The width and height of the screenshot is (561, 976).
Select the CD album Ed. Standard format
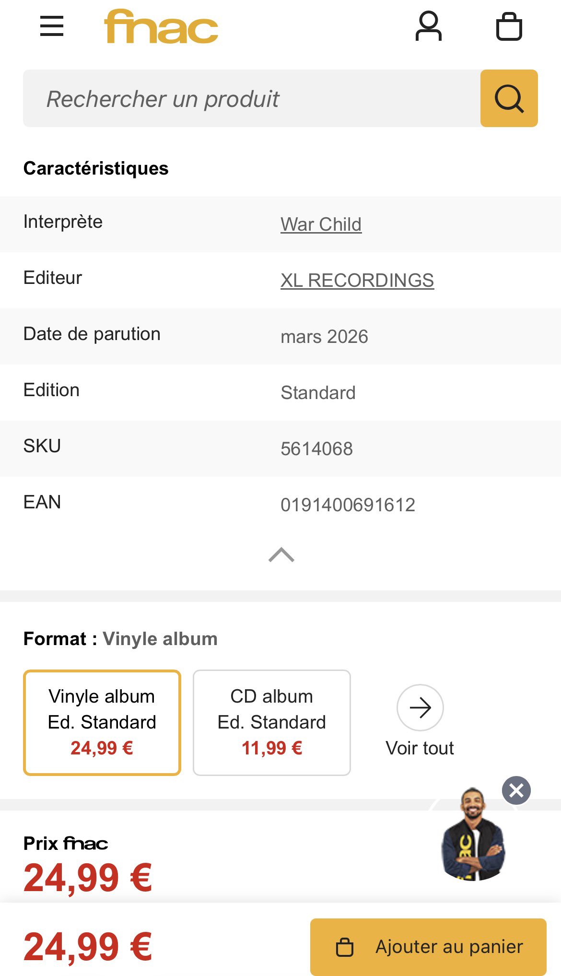click(x=271, y=722)
